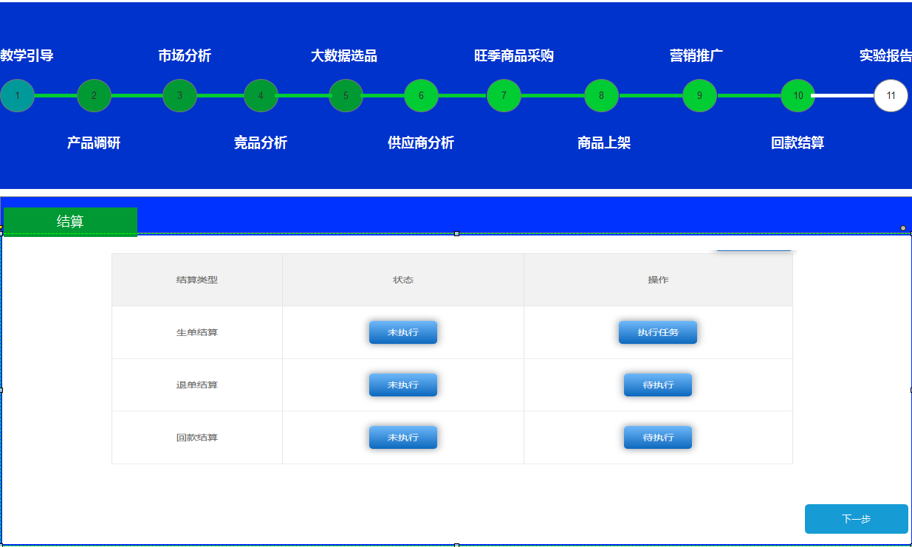Click 未执行 status for 生单结算
Screen dimensions: 912x547
click(402, 332)
